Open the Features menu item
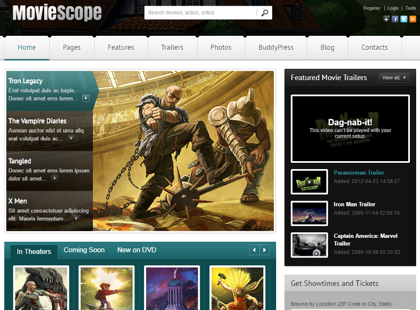 (x=121, y=48)
